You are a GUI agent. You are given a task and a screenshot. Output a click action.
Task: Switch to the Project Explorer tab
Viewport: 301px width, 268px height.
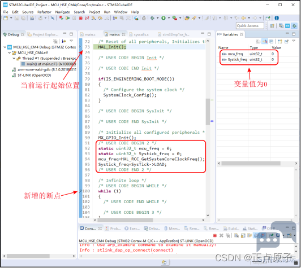point(44,34)
